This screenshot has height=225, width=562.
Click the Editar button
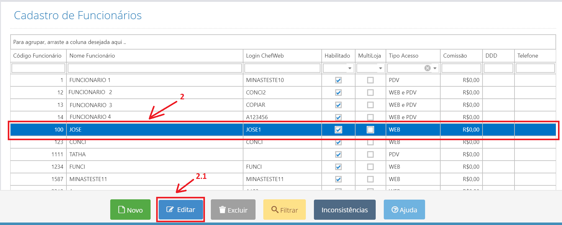tap(181, 210)
